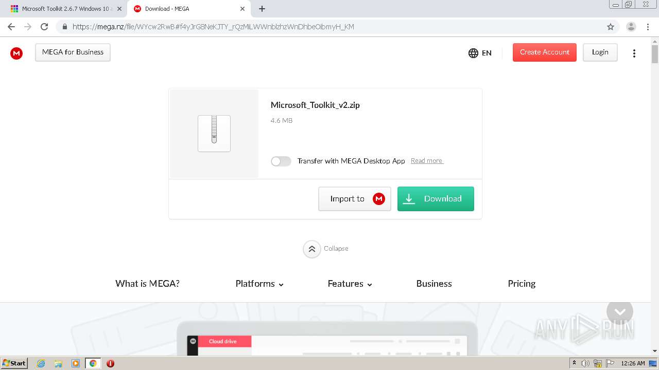
Task: Open the Pricing menu item
Action: click(x=522, y=284)
